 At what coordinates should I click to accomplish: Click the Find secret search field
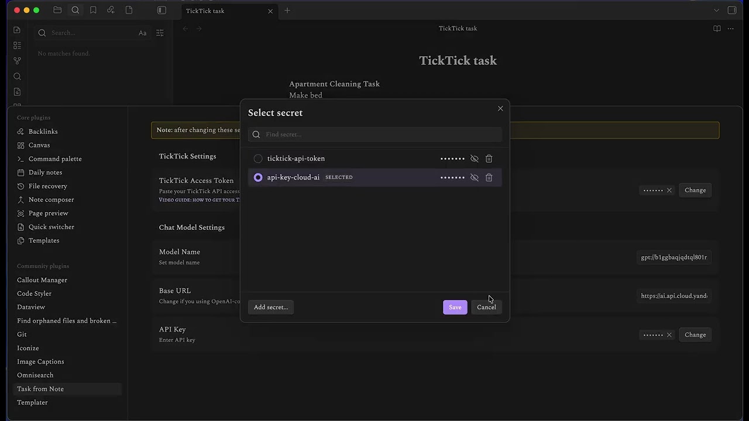click(x=374, y=134)
